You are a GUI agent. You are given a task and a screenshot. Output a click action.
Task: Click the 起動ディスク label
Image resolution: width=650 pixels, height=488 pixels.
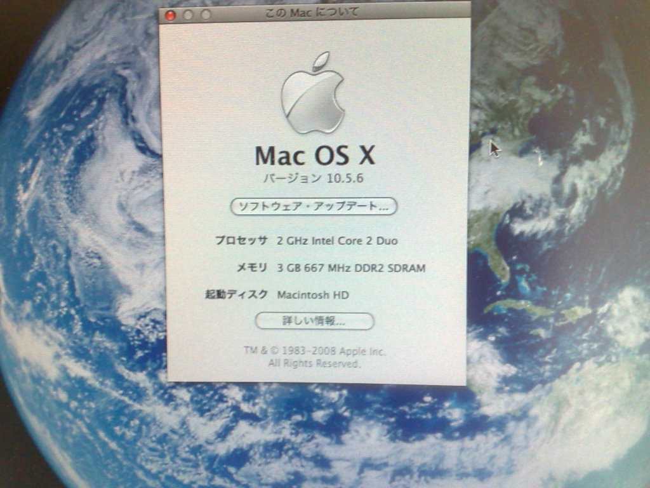pyautogui.click(x=237, y=294)
